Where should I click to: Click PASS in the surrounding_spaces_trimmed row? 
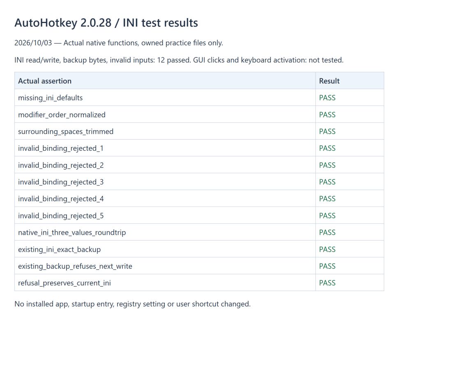(327, 132)
